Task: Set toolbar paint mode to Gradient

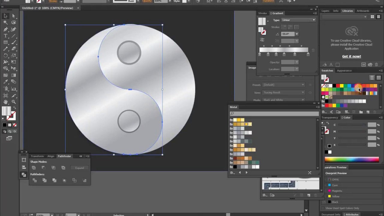Action: [x=10, y=125]
